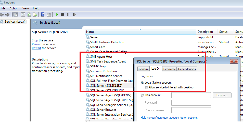Switch to the Dependencies tab
Image resolution: width=243 pixels, height=125 pixels.
(x=187, y=69)
